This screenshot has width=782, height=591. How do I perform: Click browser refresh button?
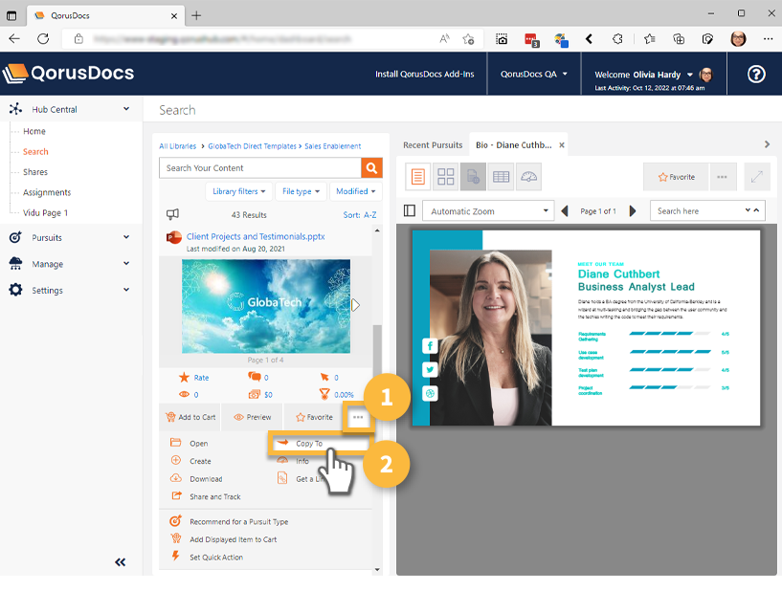pyautogui.click(x=43, y=39)
